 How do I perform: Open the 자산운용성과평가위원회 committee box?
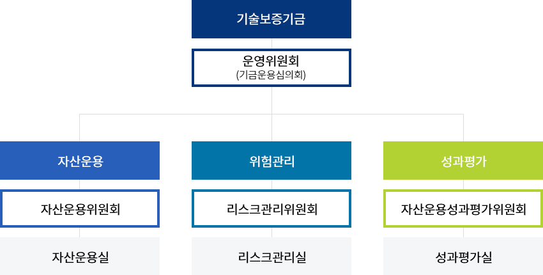(x=463, y=208)
